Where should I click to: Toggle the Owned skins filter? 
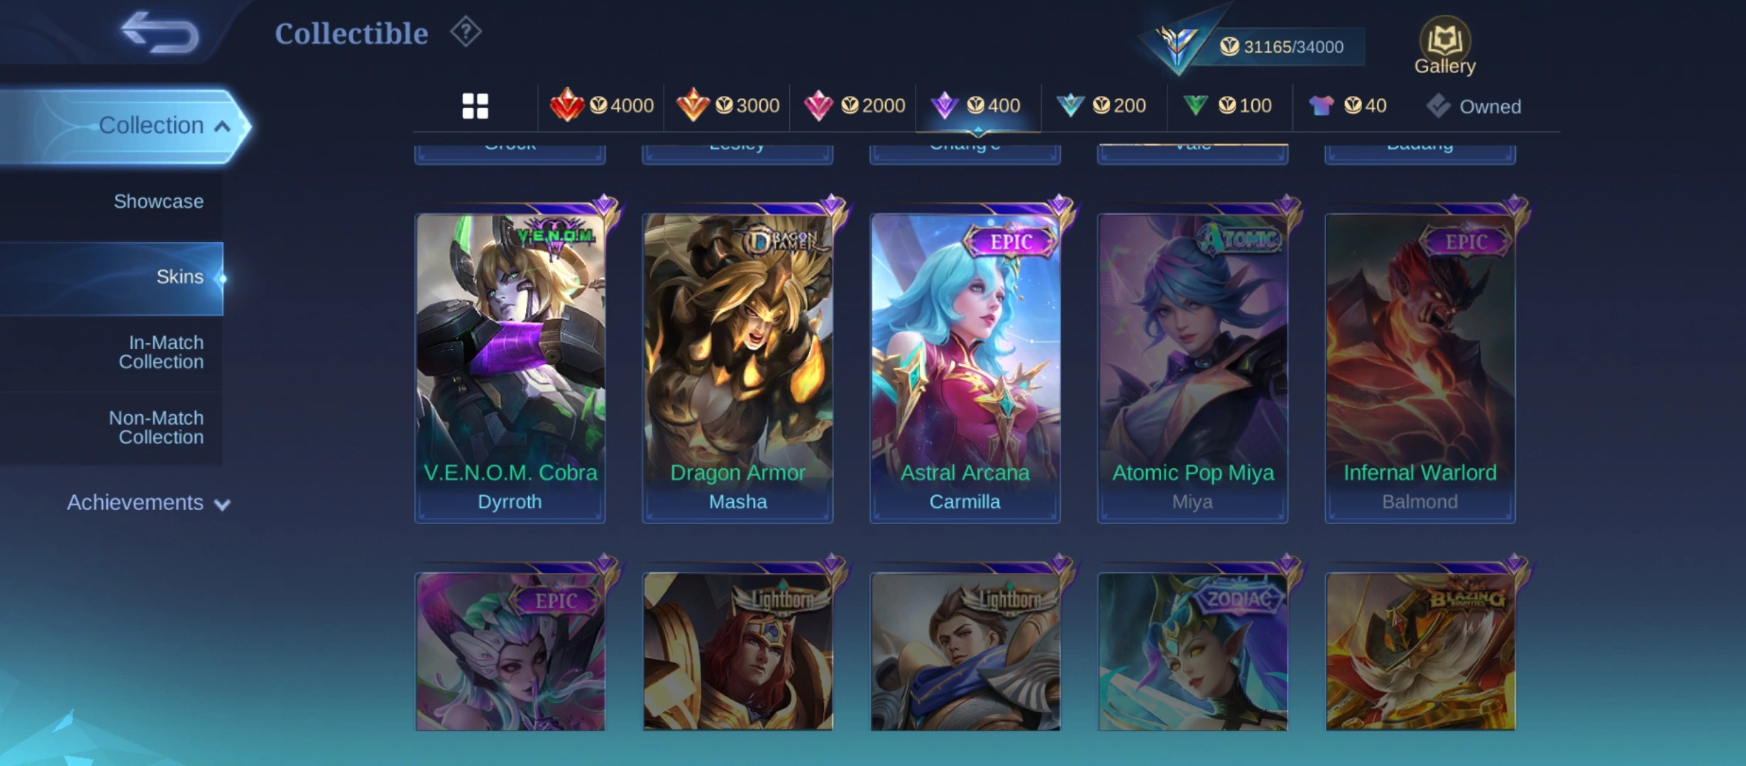[x=1473, y=106]
